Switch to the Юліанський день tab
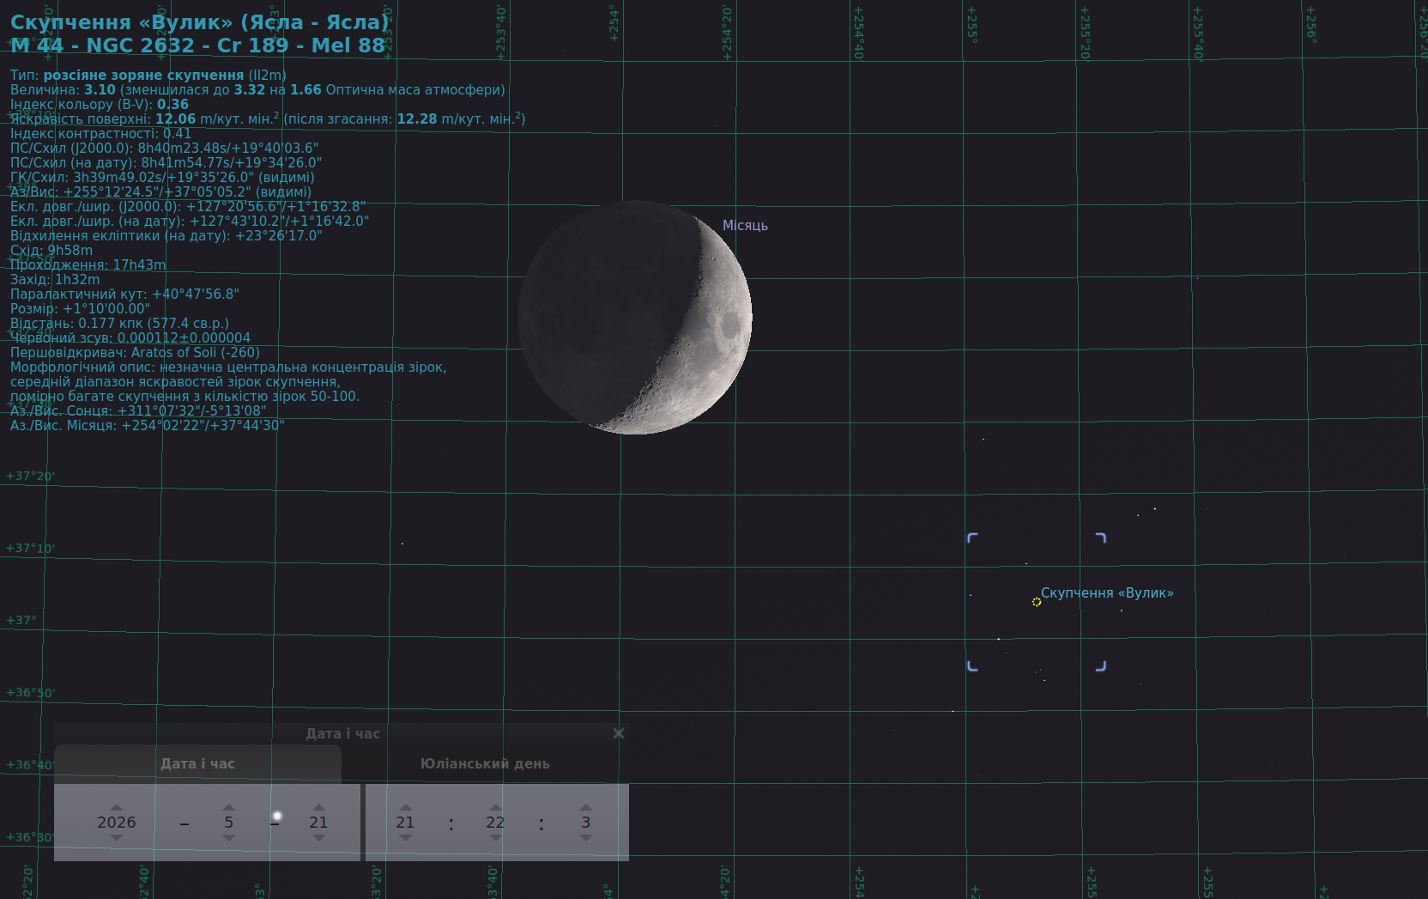This screenshot has height=899, width=1428. (x=485, y=763)
